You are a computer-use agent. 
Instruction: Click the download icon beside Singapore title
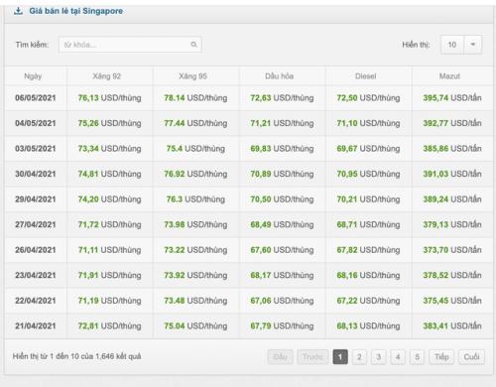coord(18,11)
